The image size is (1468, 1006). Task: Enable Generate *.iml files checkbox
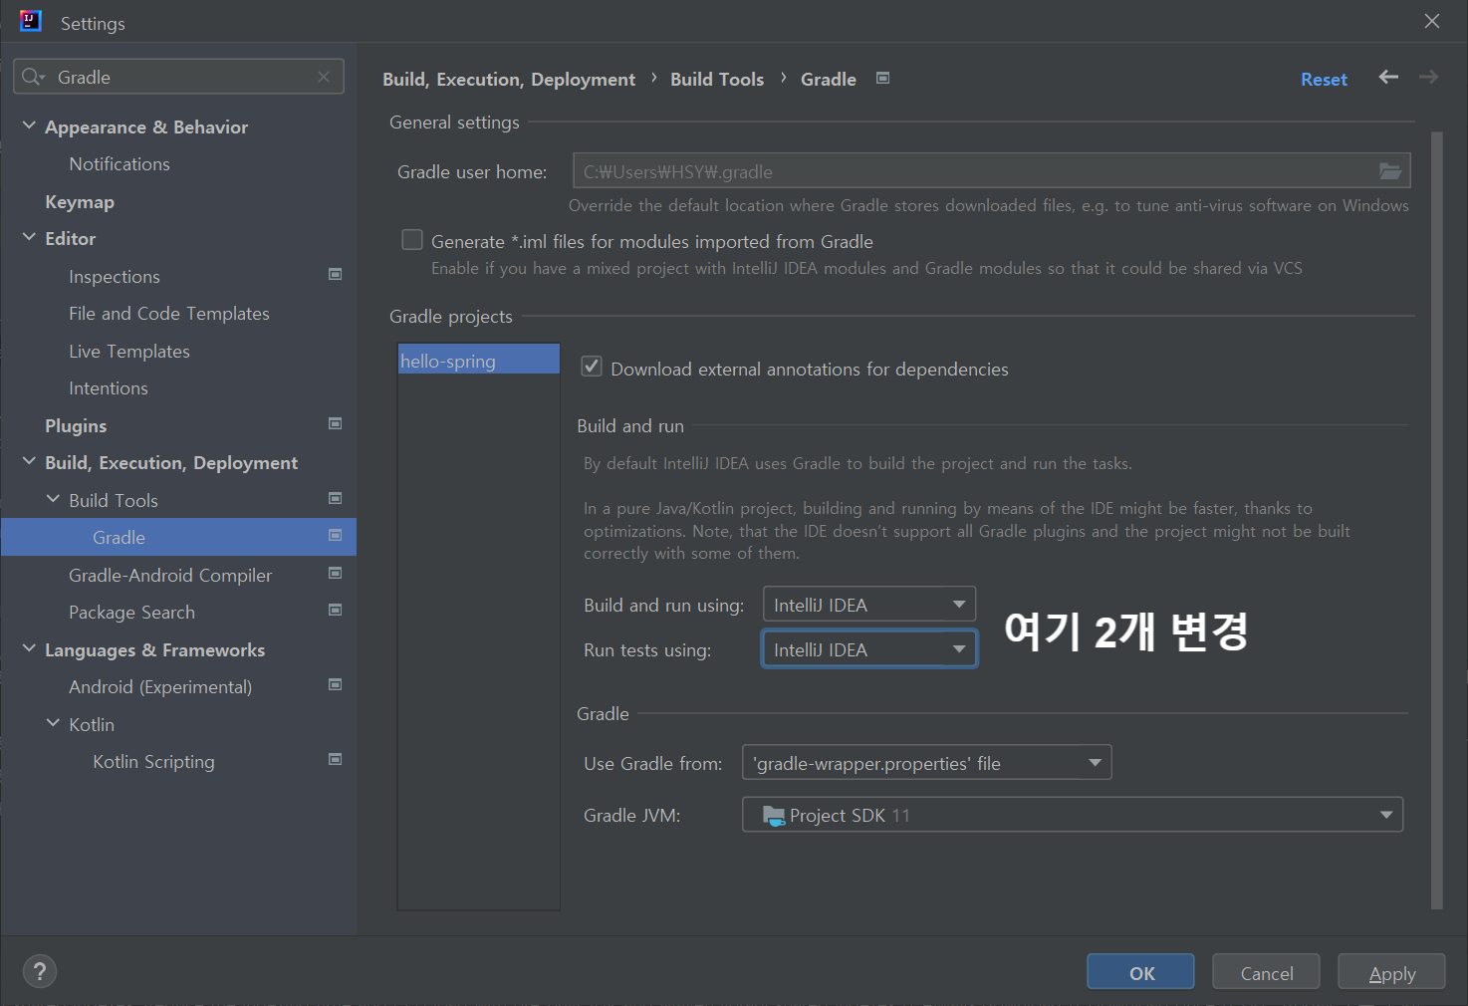(412, 240)
